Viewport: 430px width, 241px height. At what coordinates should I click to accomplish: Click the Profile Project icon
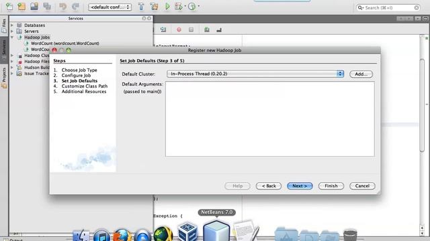coord(192,6)
